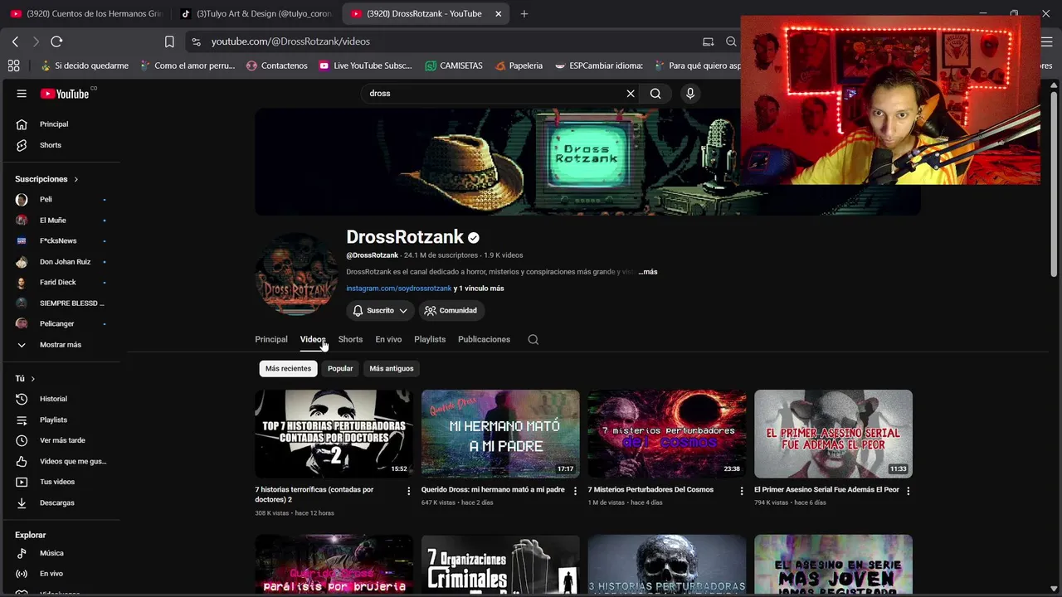The width and height of the screenshot is (1062, 597).
Task: Expand channel description with ...más
Action: (648, 272)
